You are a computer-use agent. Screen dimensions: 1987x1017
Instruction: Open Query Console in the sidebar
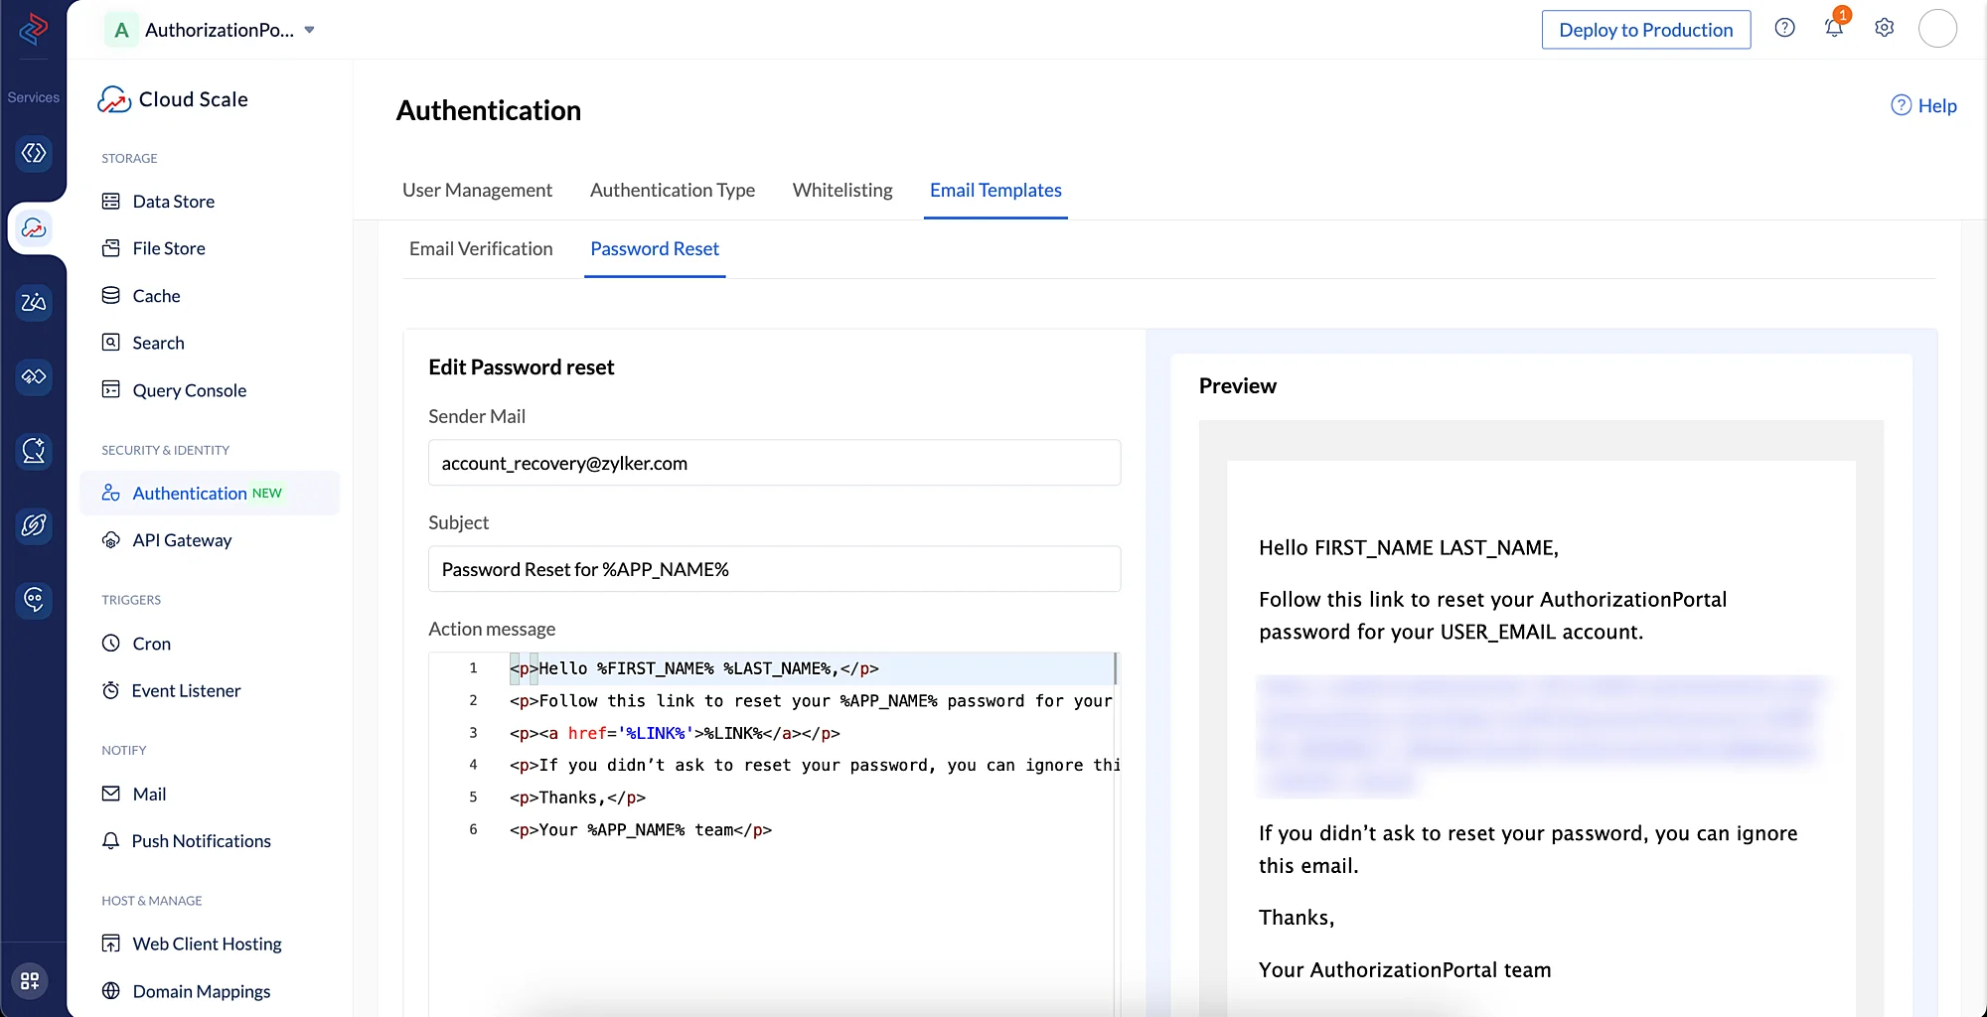(x=190, y=390)
